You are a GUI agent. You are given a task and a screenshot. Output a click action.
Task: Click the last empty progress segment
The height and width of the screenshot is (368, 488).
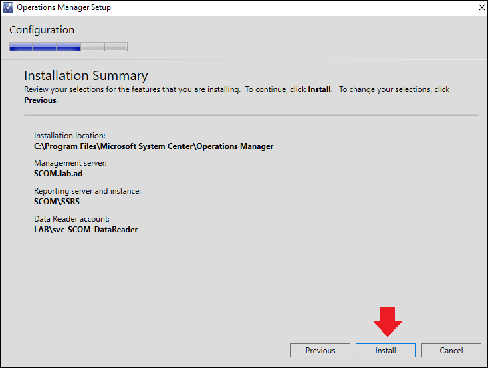(116, 47)
